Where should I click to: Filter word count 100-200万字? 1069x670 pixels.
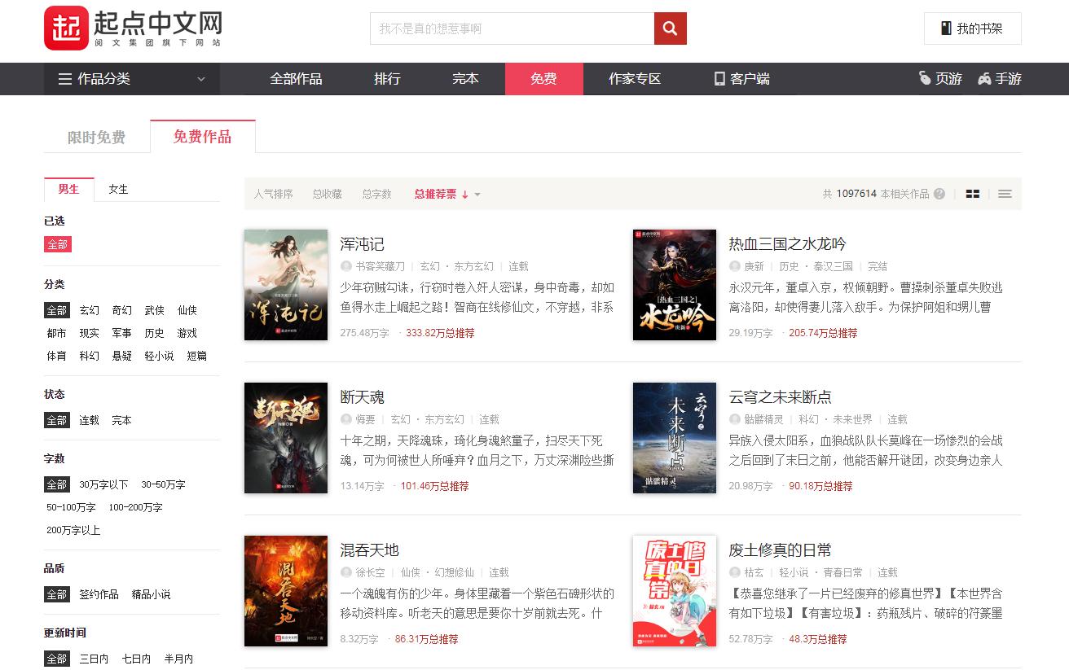(135, 507)
